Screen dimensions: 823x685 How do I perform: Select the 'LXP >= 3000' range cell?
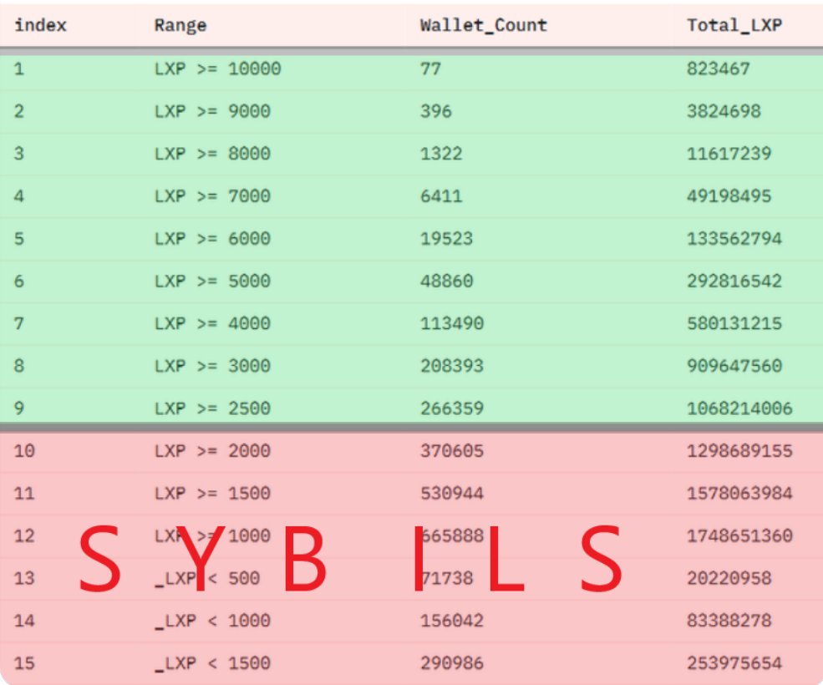[x=212, y=365]
